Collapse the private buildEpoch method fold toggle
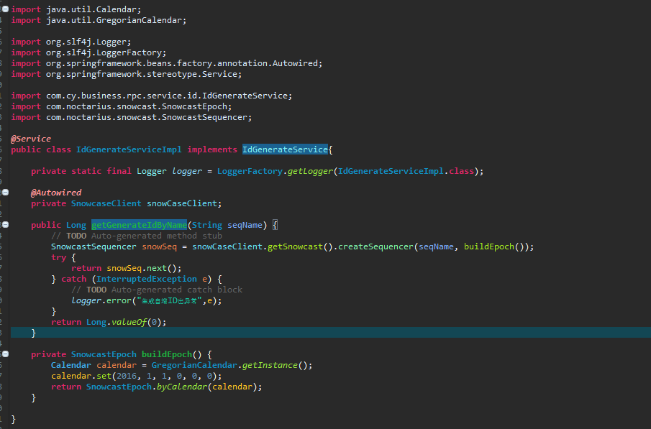This screenshot has width=651, height=429. (6, 354)
